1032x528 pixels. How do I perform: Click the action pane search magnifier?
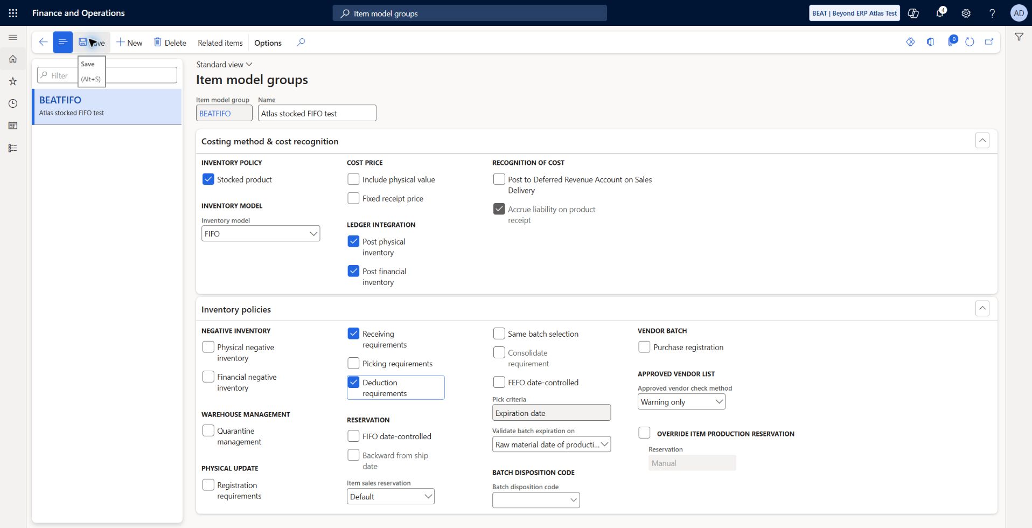pos(301,42)
